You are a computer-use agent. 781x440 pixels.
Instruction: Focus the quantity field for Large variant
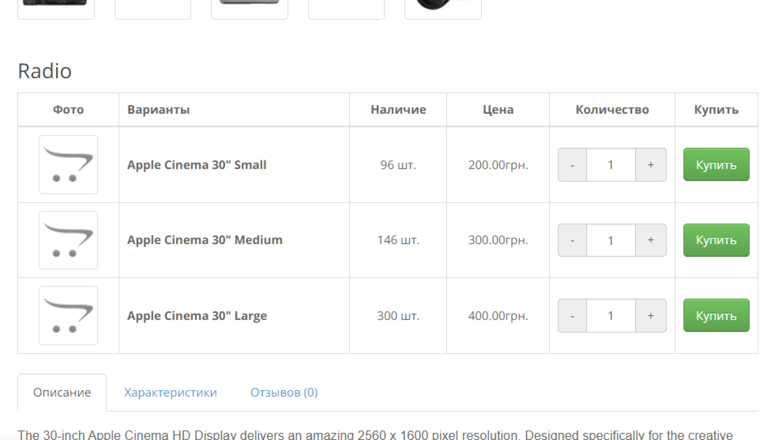click(x=611, y=316)
